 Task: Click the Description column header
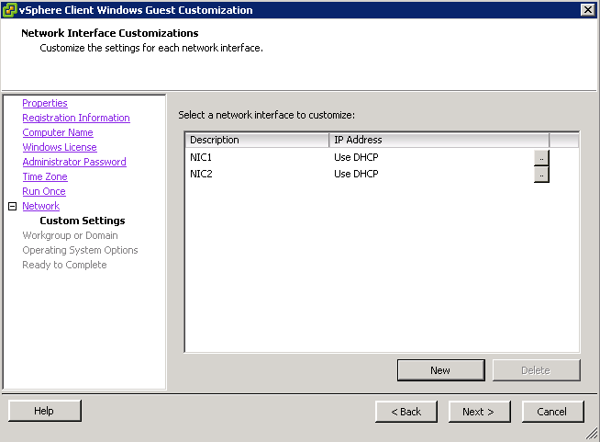(x=257, y=140)
